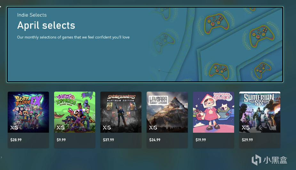Click the X|S badge on Showgunners tile
This screenshot has height=170, width=296.
point(107,128)
